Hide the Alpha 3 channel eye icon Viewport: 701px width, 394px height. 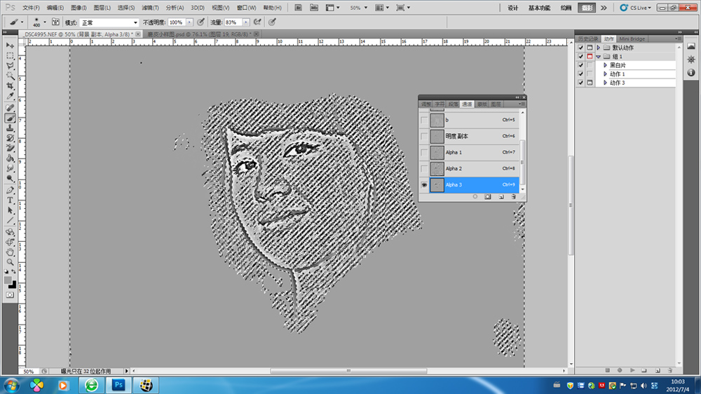424,185
